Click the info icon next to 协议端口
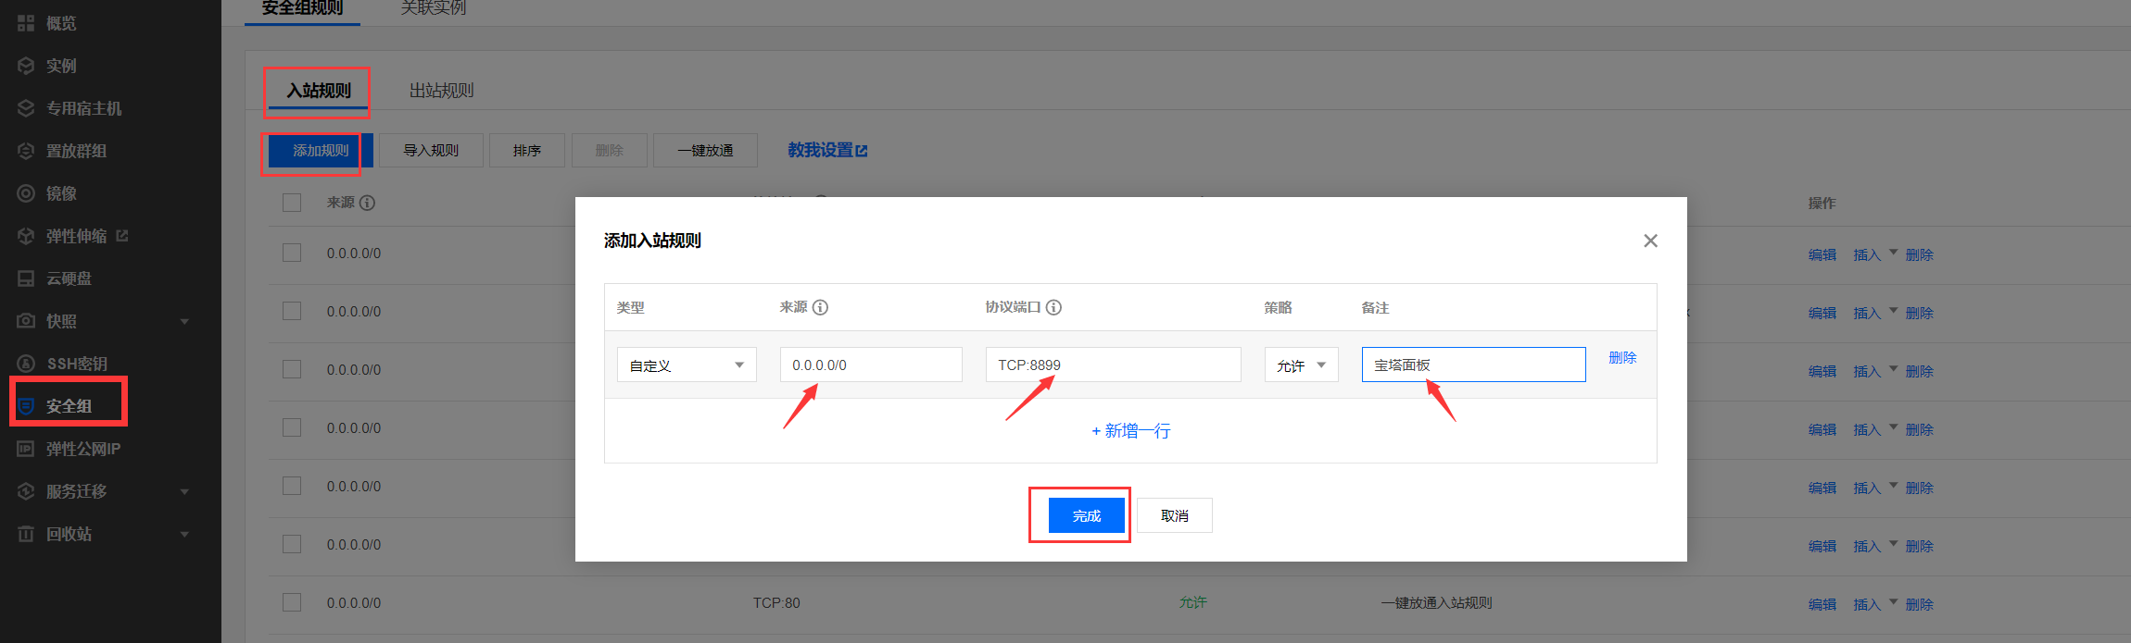This screenshot has width=2131, height=643. 1053,307
